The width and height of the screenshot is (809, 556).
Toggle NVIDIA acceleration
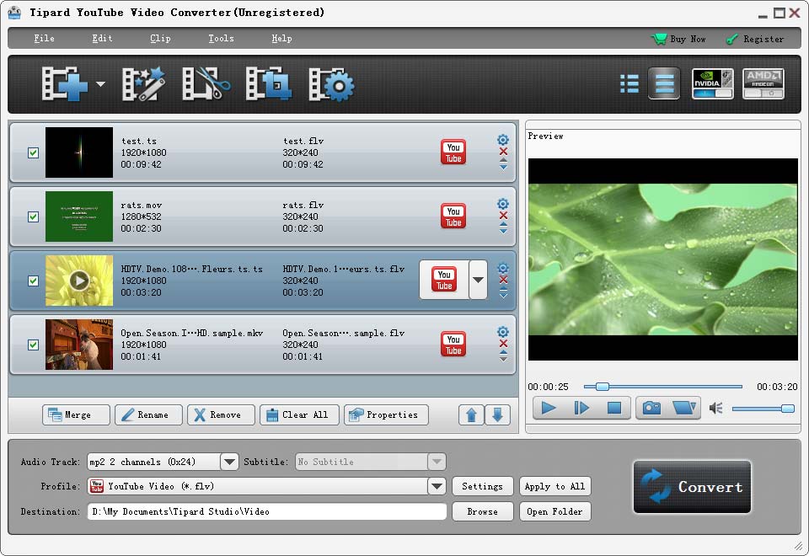coord(713,83)
